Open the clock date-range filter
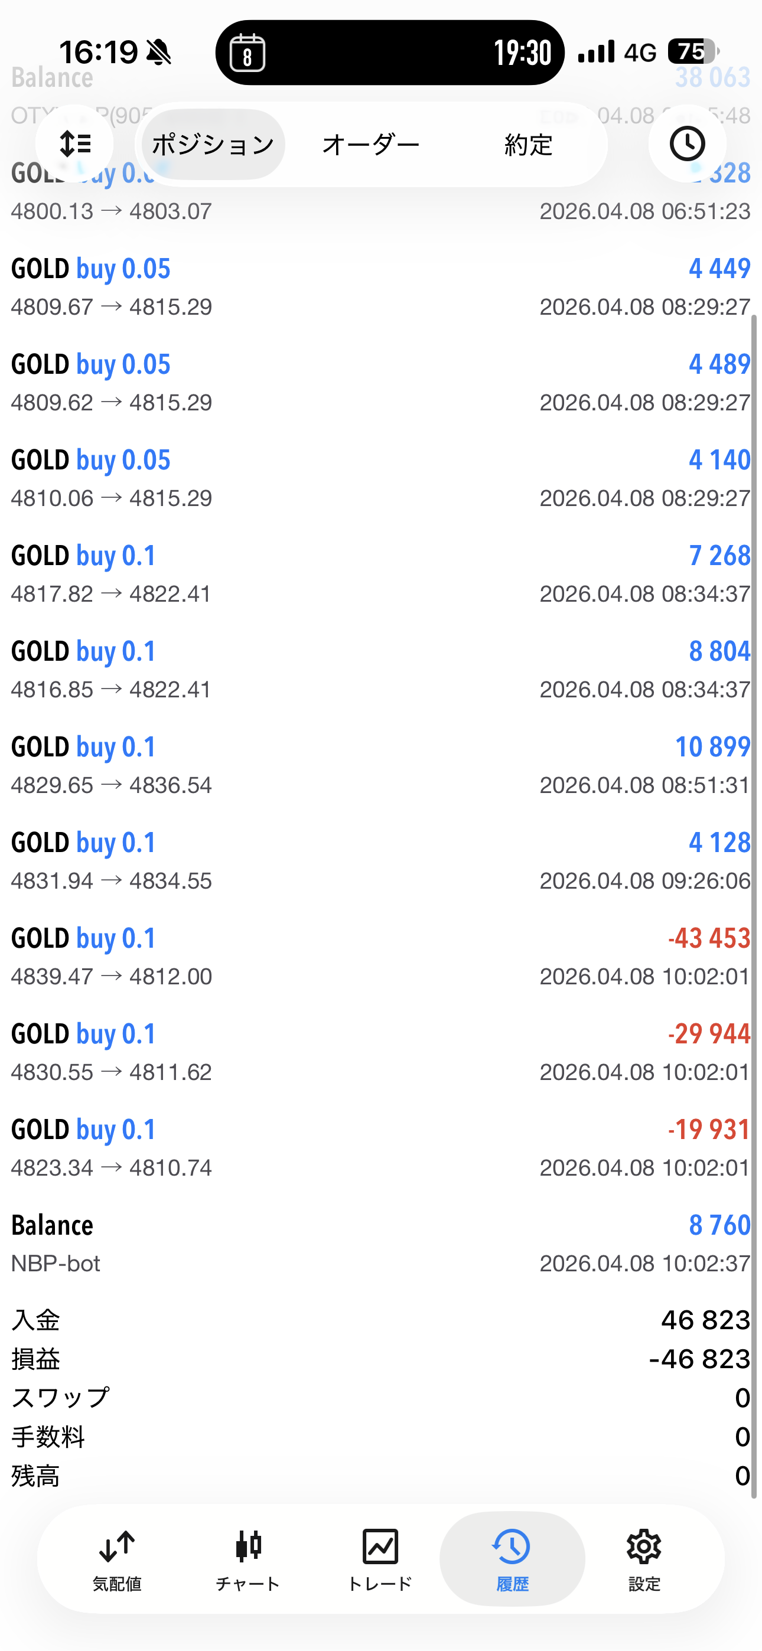The image size is (762, 1651). [687, 143]
